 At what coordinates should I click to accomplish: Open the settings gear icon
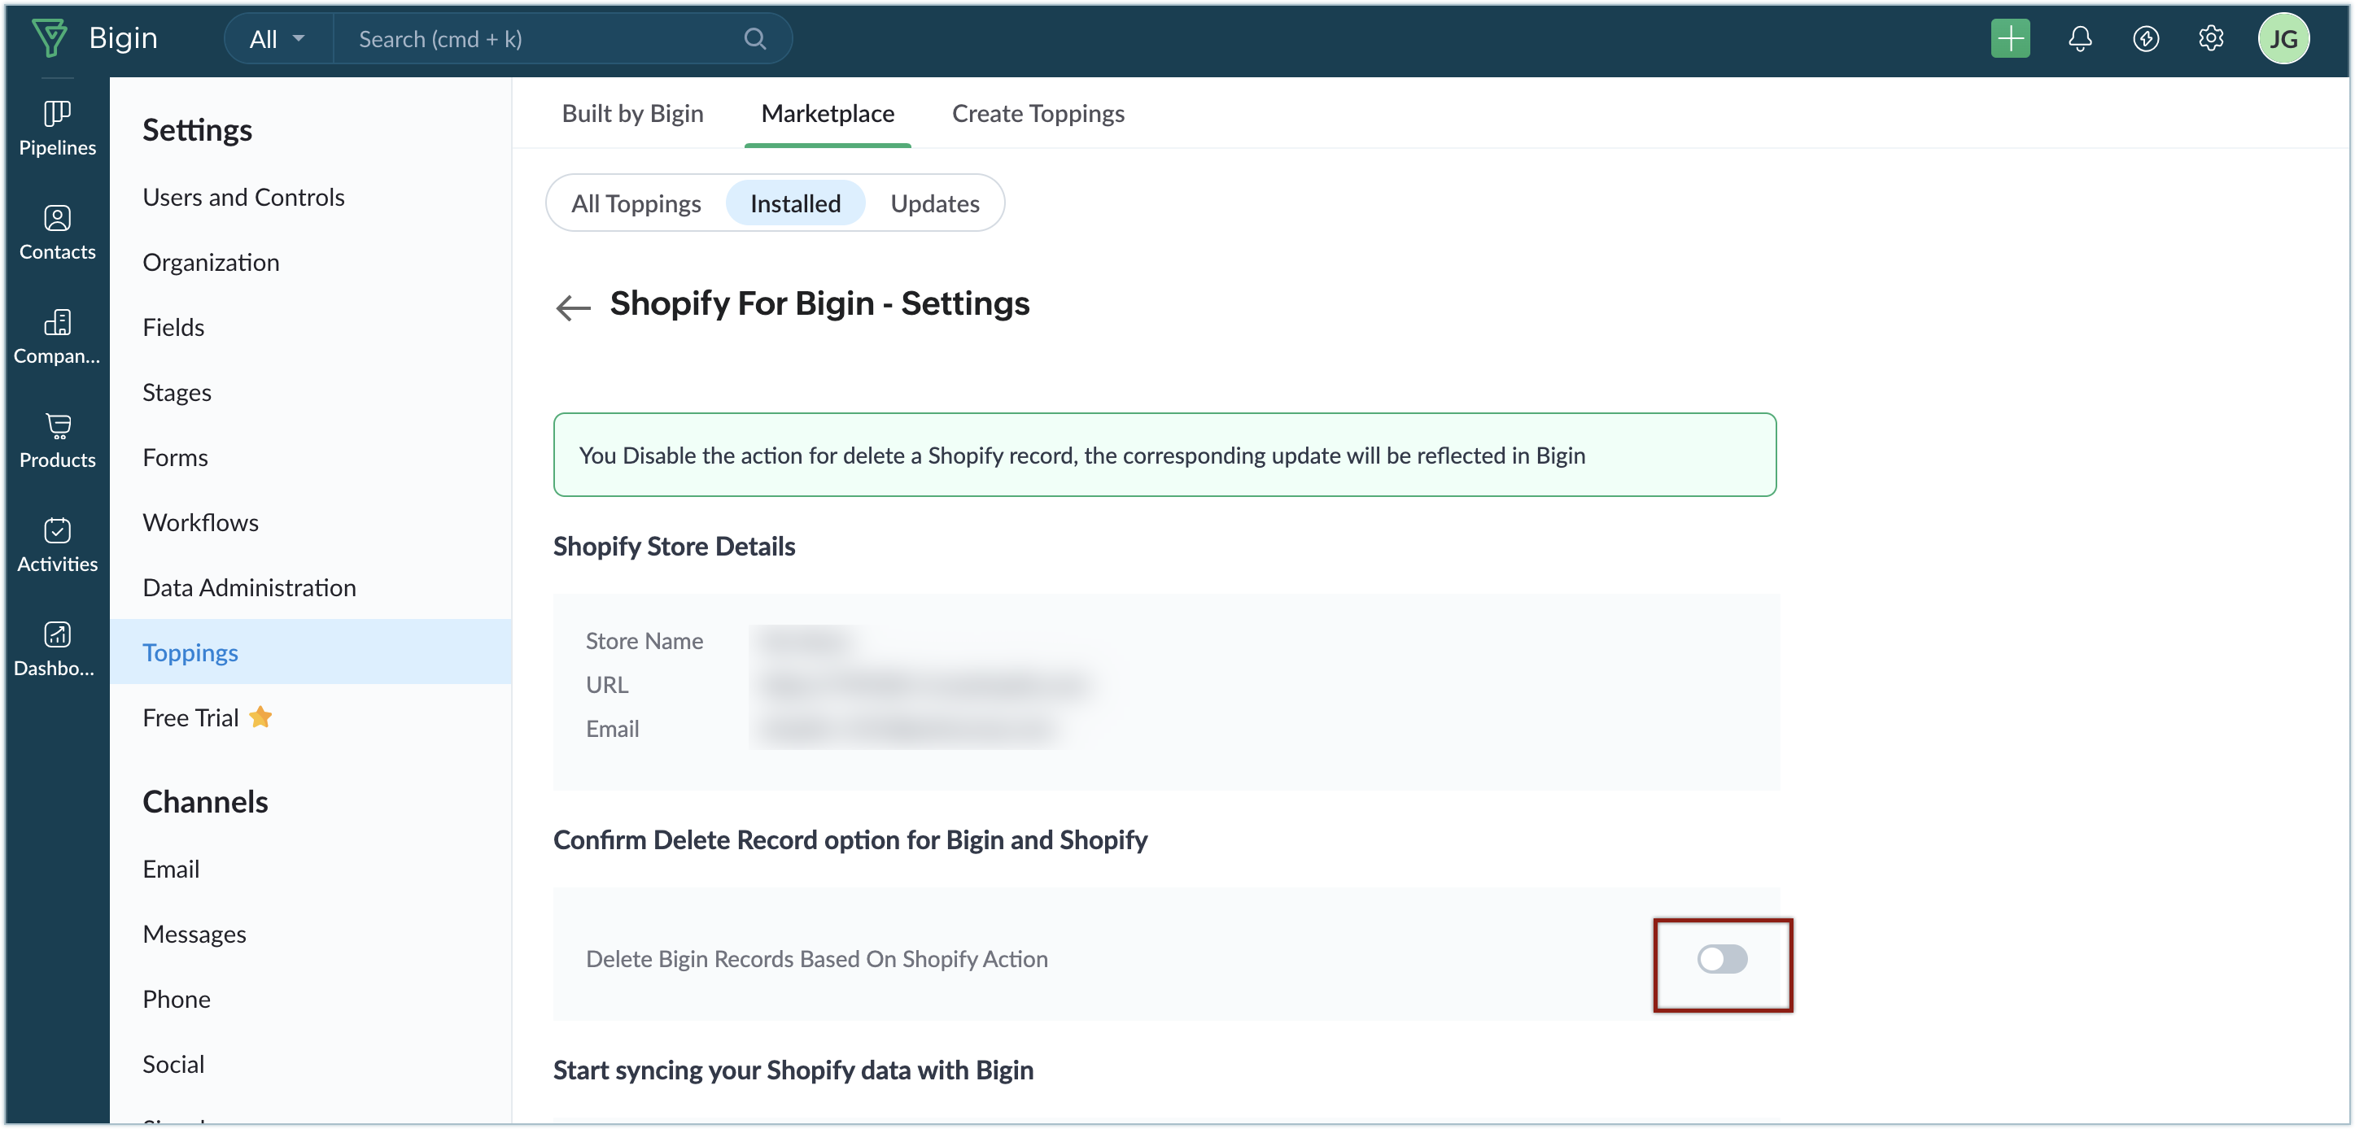[x=2210, y=38]
